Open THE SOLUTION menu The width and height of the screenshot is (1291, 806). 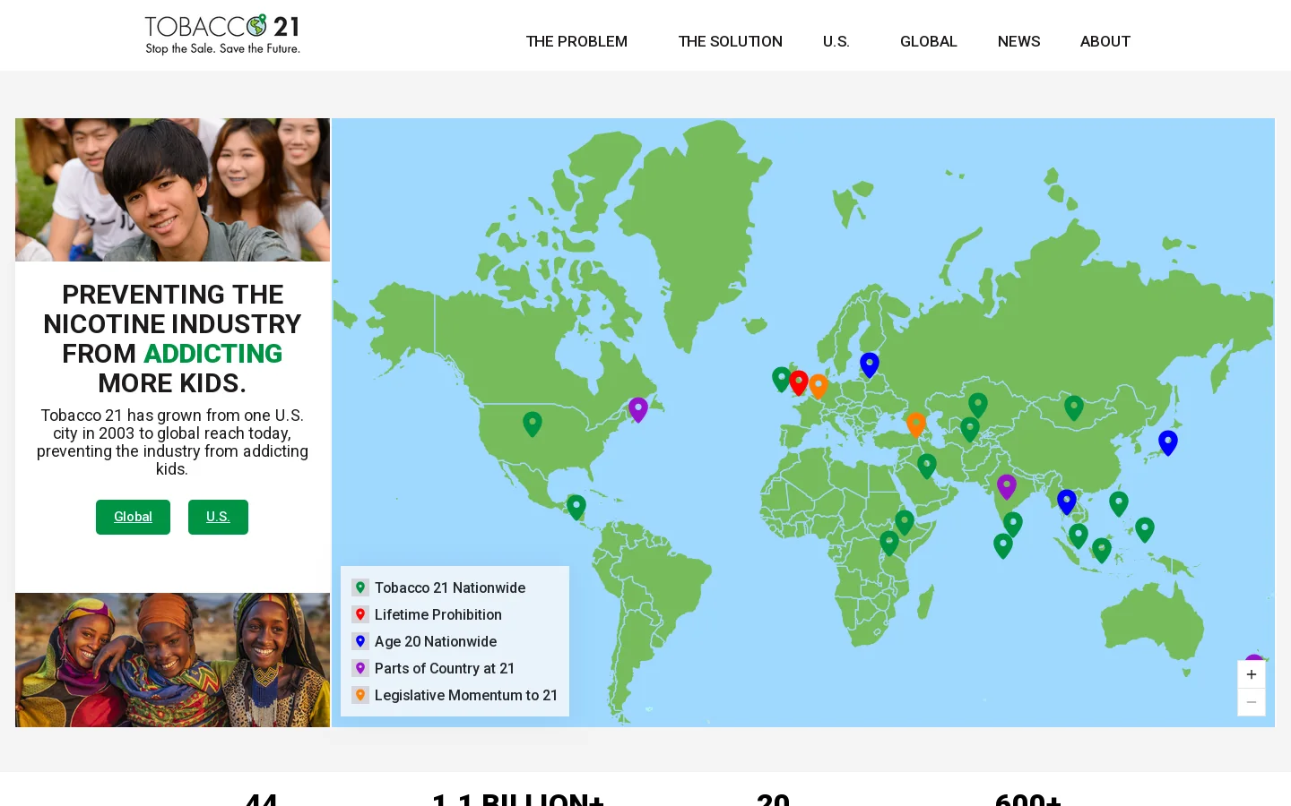click(731, 41)
